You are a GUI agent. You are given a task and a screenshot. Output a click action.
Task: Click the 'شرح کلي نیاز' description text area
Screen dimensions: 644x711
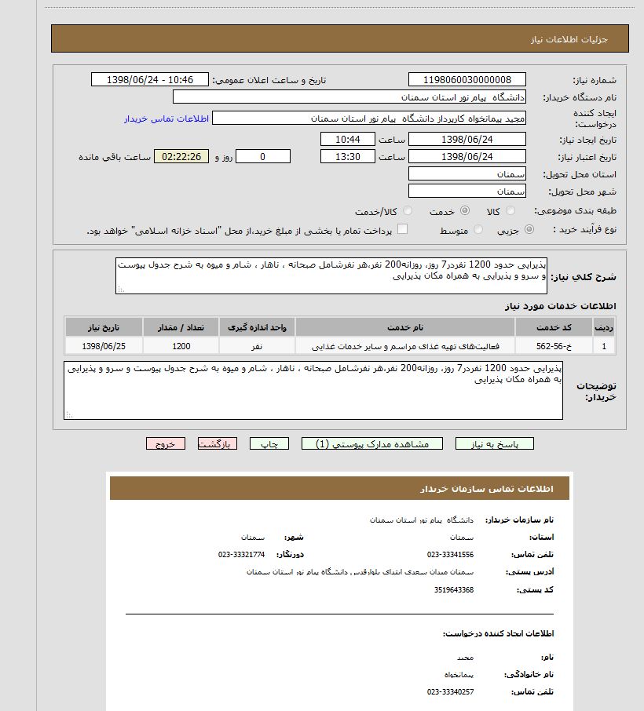point(331,275)
